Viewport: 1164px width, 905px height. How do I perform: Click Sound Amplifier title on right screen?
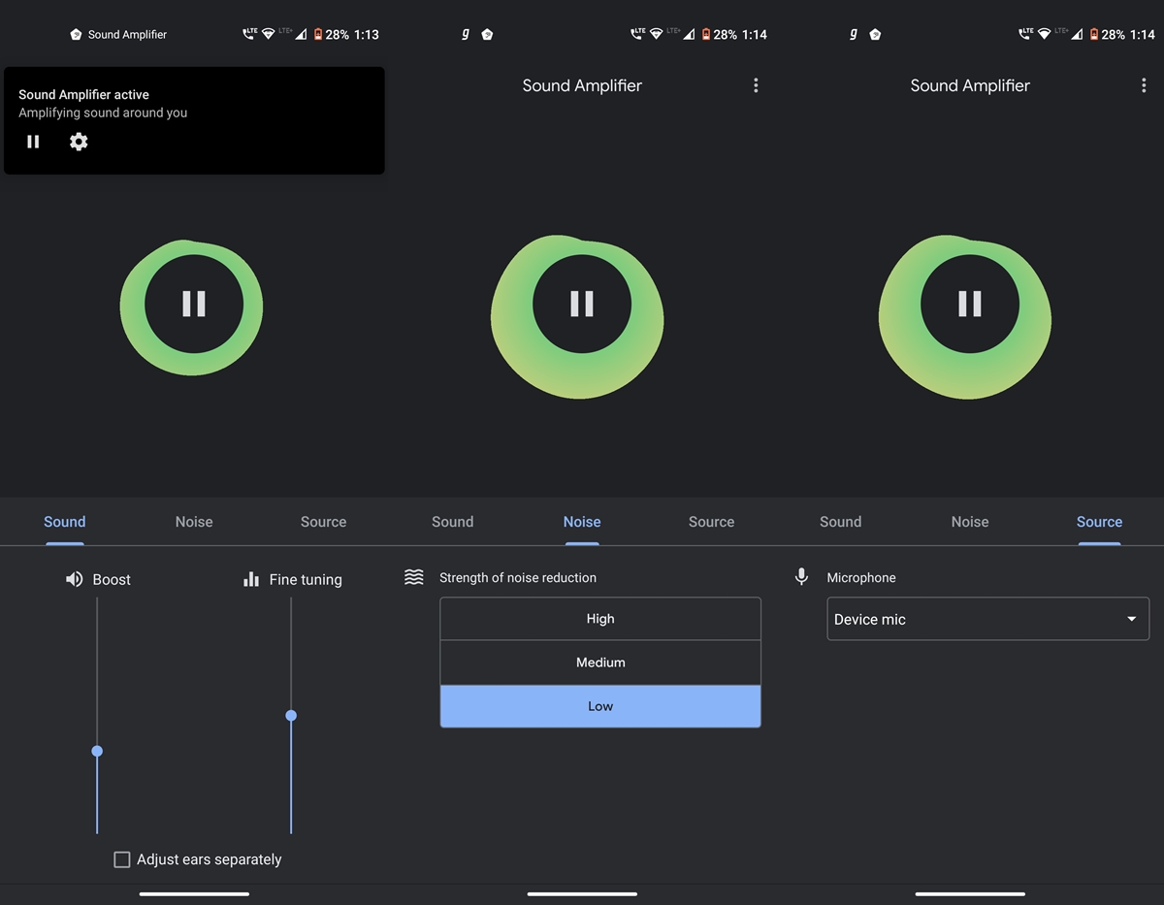pyautogui.click(x=970, y=85)
